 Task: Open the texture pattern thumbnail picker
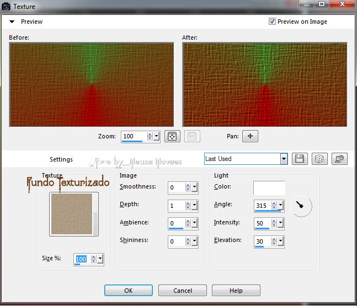click(74, 214)
